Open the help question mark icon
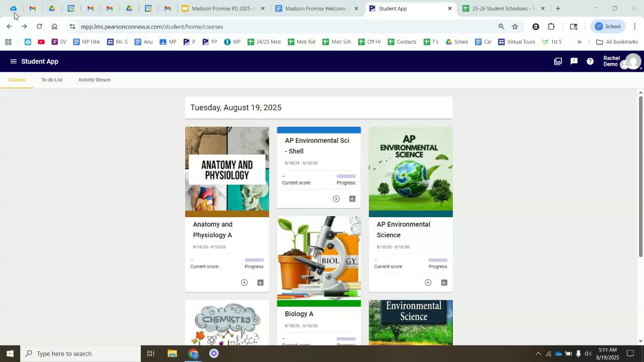Screen dimensions: 644x362 tap(590, 61)
